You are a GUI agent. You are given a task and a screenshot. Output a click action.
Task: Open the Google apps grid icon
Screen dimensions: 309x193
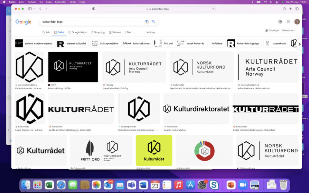[289, 22]
